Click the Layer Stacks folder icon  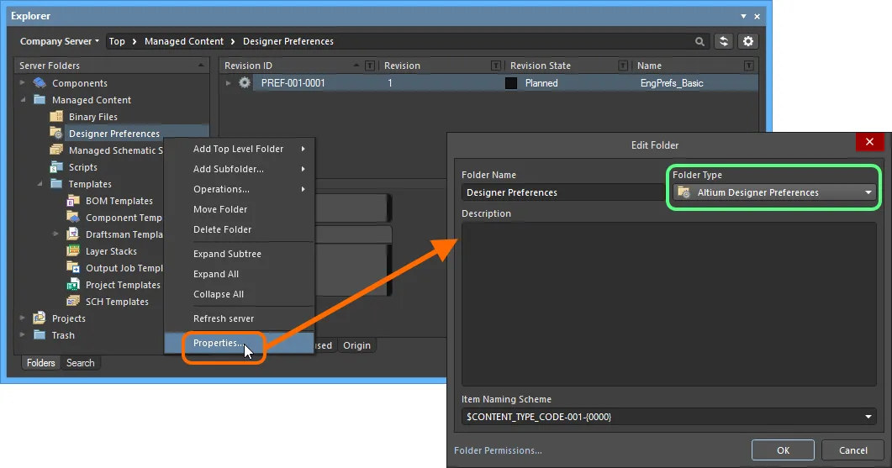click(73, 250)
